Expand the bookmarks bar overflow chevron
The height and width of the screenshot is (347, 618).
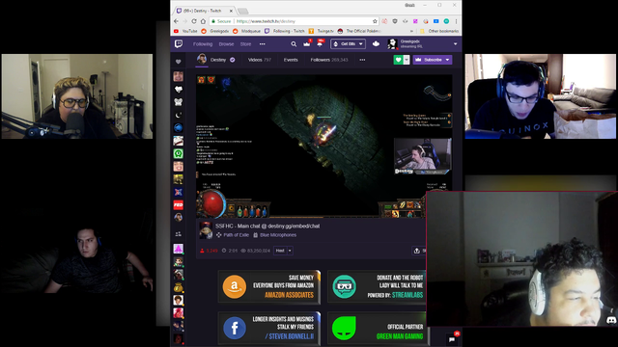411,31
